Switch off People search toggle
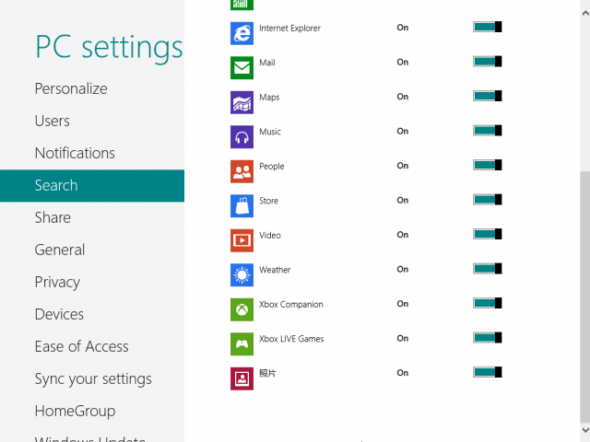 tap(488, 166)
